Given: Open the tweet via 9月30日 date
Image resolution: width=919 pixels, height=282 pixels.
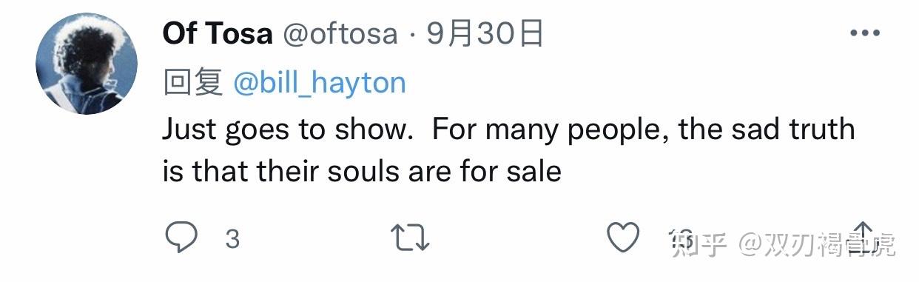Looking at the screenshot, I should tap(485, 33).
